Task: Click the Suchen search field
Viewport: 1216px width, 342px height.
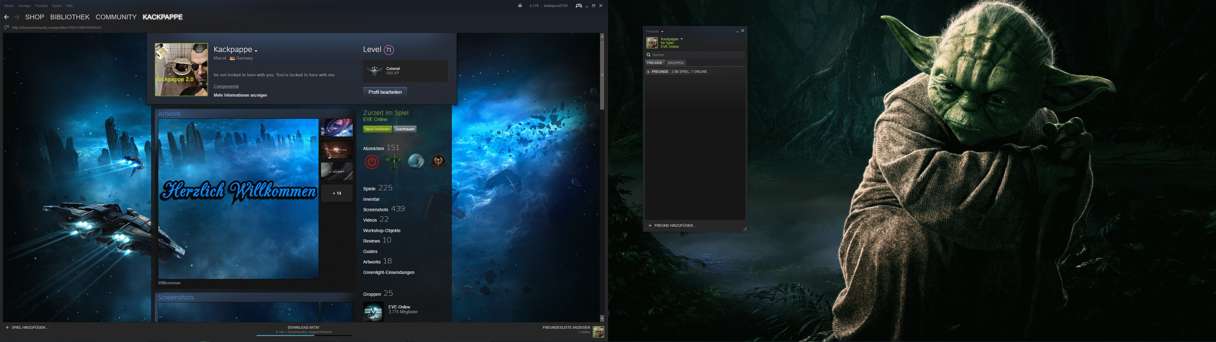Action: [x=695, y=55]
